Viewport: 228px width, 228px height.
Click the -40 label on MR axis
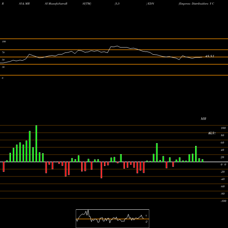(x=223, y=179)
